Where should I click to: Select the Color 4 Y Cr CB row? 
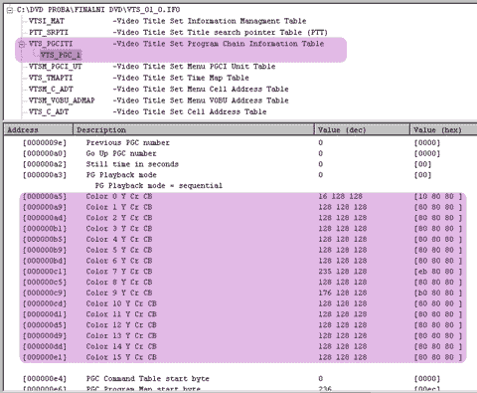pos(242,239)
